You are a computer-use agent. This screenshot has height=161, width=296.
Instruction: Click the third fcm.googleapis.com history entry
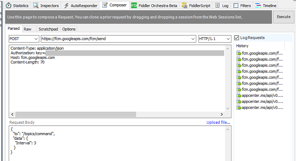(x=260, y=65)
